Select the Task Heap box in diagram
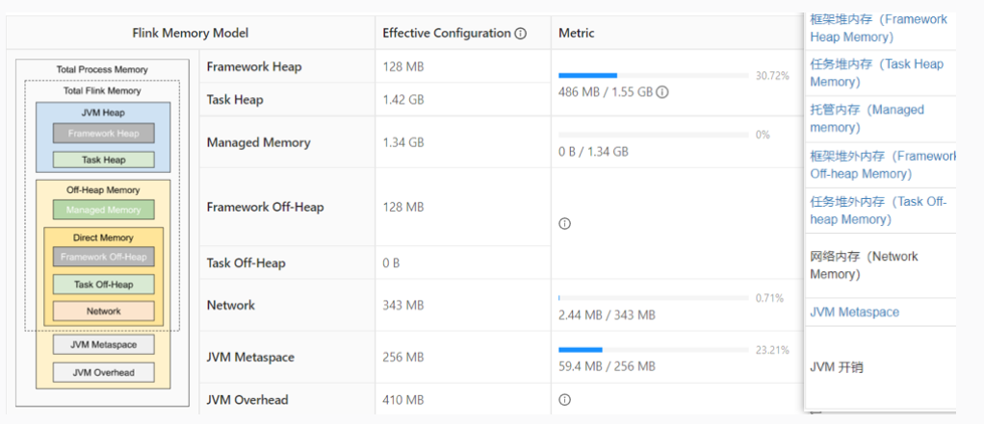984x424 pixels. click(103, 161)
